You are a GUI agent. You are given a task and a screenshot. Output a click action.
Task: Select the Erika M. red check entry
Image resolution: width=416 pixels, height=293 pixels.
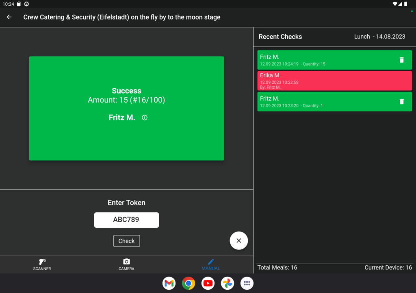335,81
